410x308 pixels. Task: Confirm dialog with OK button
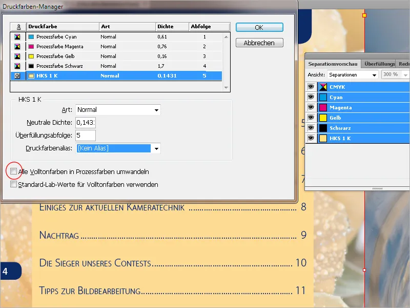pos(259,28)
